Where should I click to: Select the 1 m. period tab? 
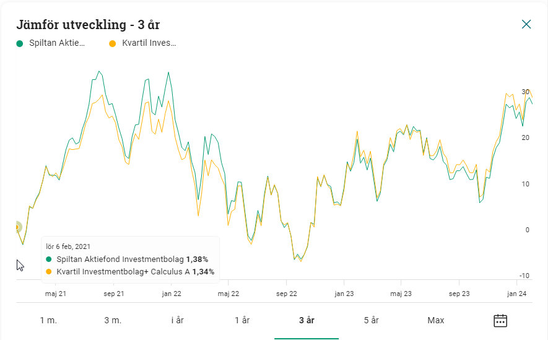tap(48, 320)
